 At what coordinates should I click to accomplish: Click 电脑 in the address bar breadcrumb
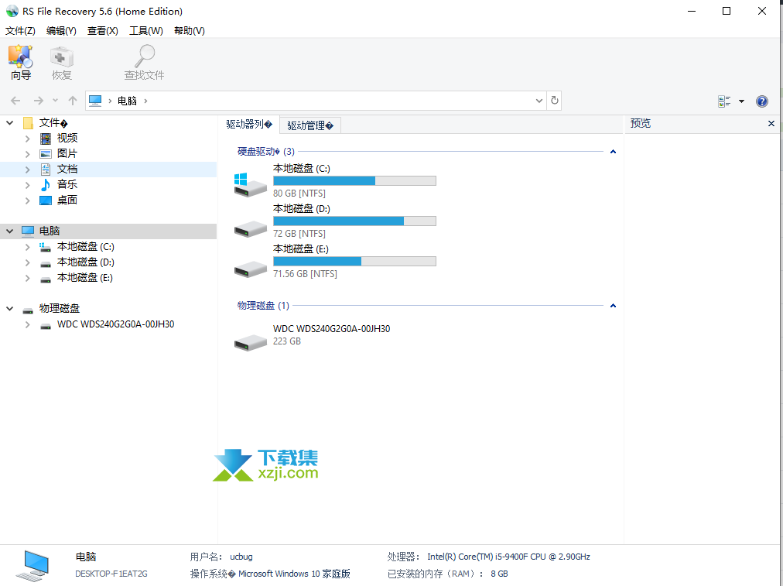(128, 101)
